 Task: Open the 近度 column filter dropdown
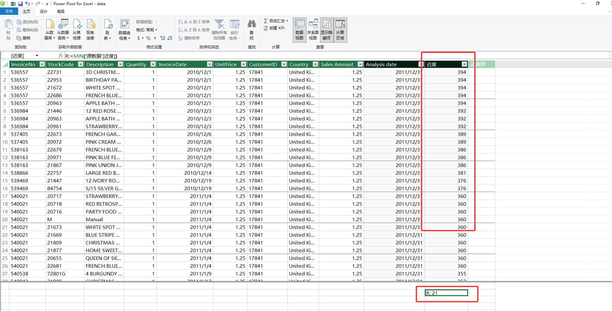(x=464, y=64)
